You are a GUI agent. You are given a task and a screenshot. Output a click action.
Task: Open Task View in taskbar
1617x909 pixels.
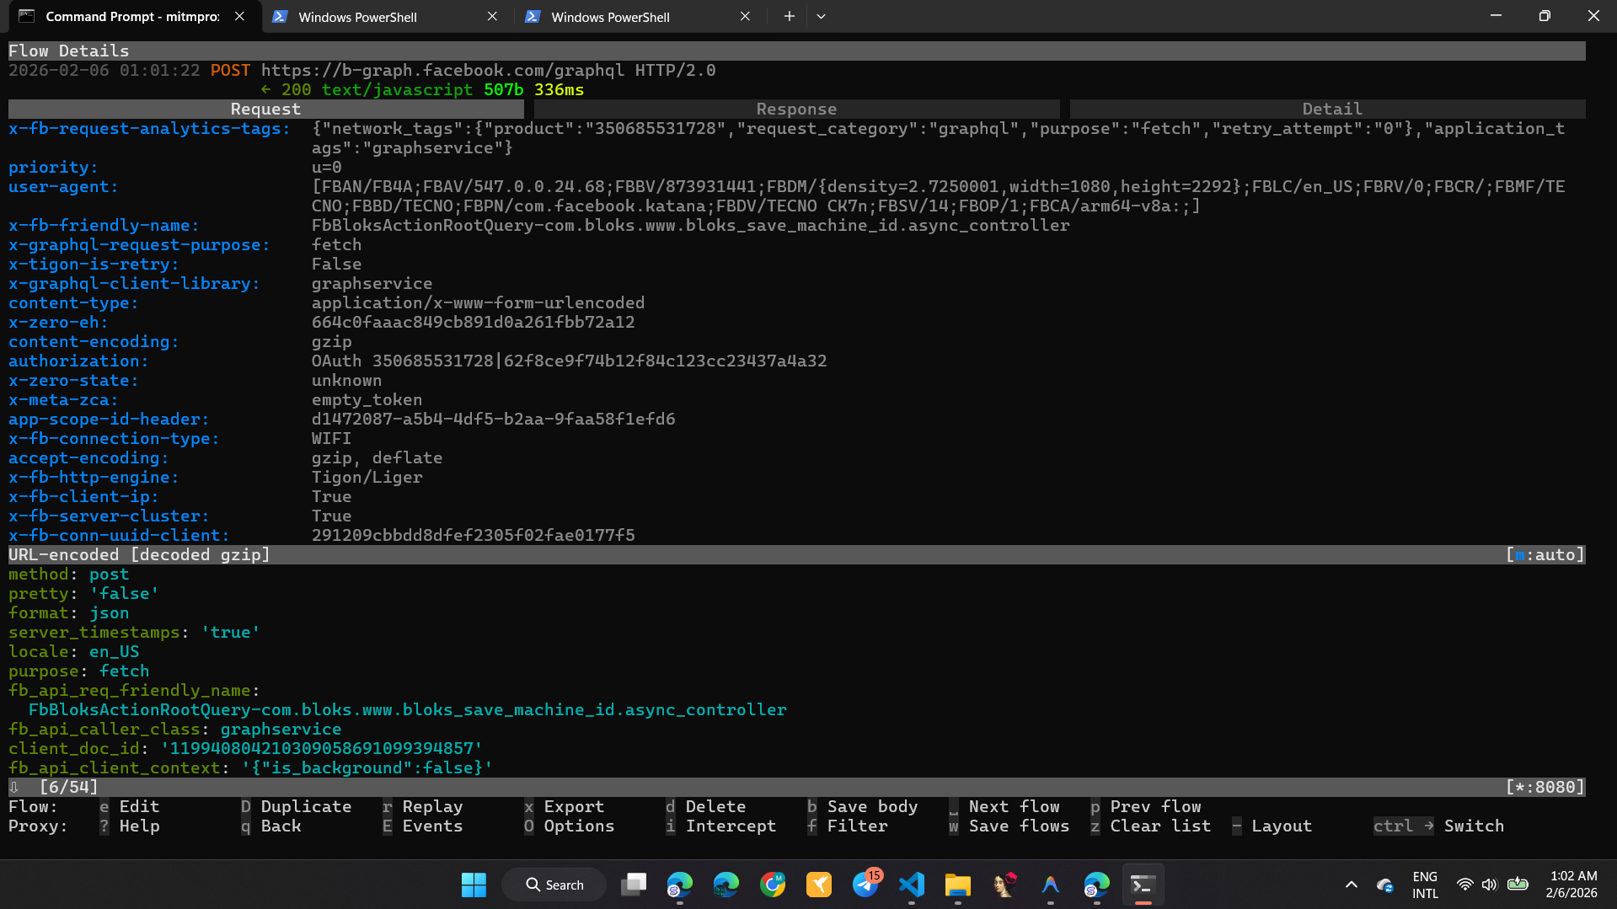pos(634,885)
